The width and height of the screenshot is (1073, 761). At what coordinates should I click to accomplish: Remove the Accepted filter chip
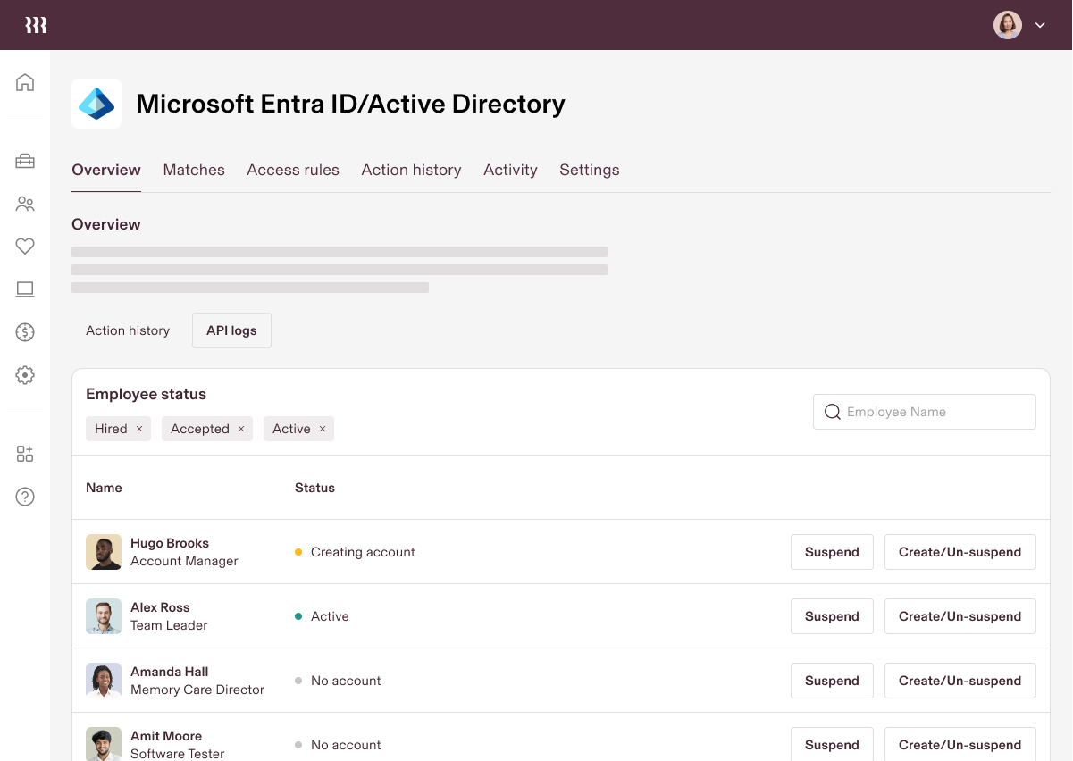tap(241, 429)
